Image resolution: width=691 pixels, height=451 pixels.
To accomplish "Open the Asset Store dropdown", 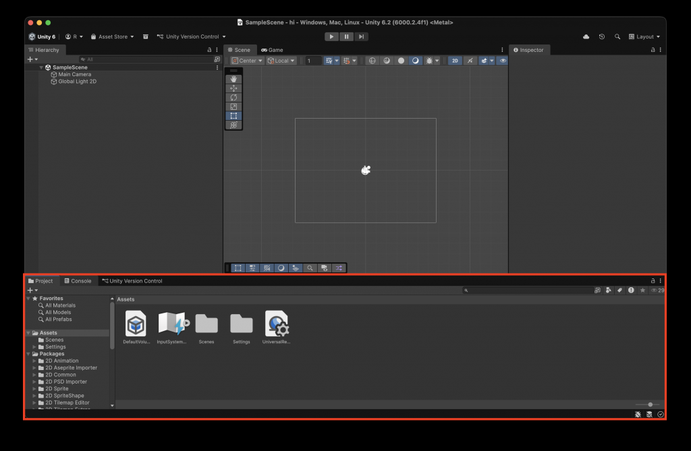I will [113, 36].
